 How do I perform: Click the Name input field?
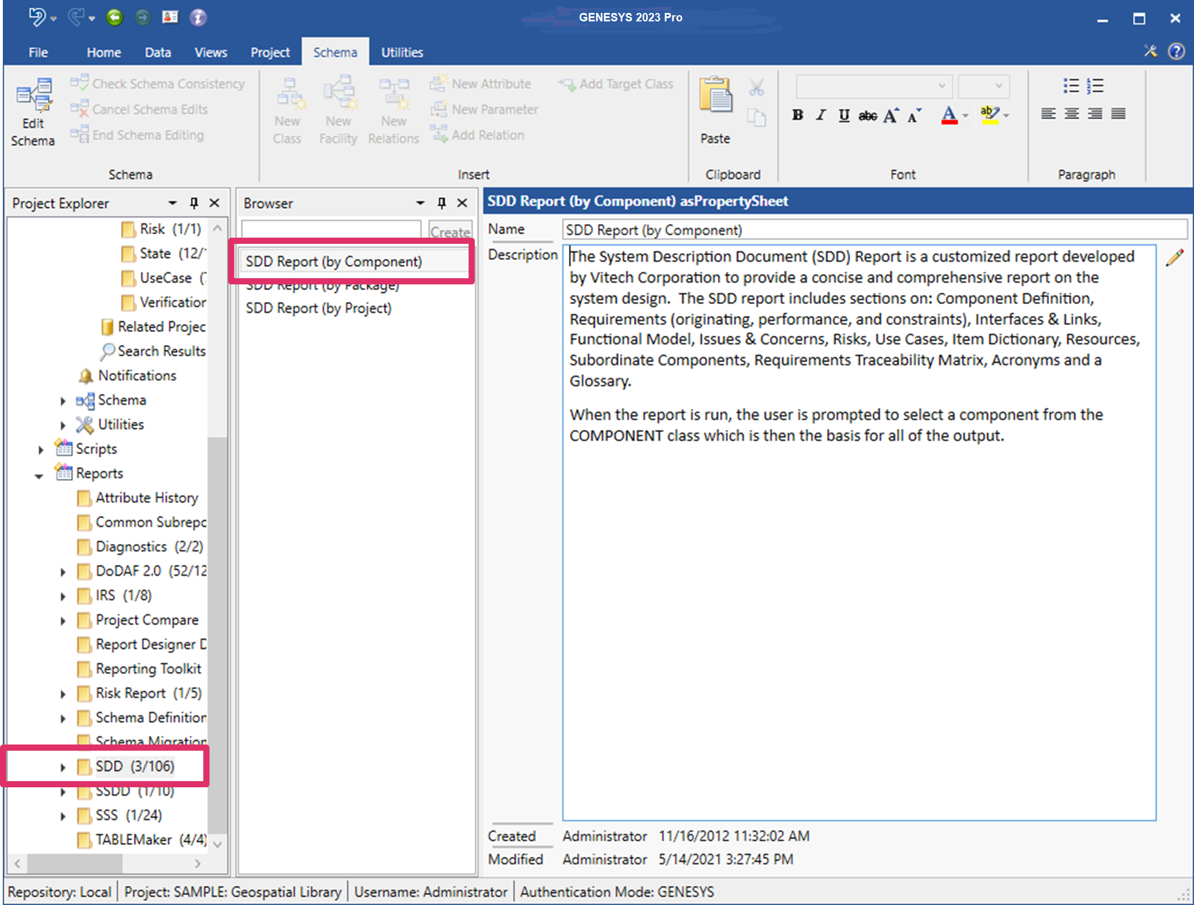[873, 230]
